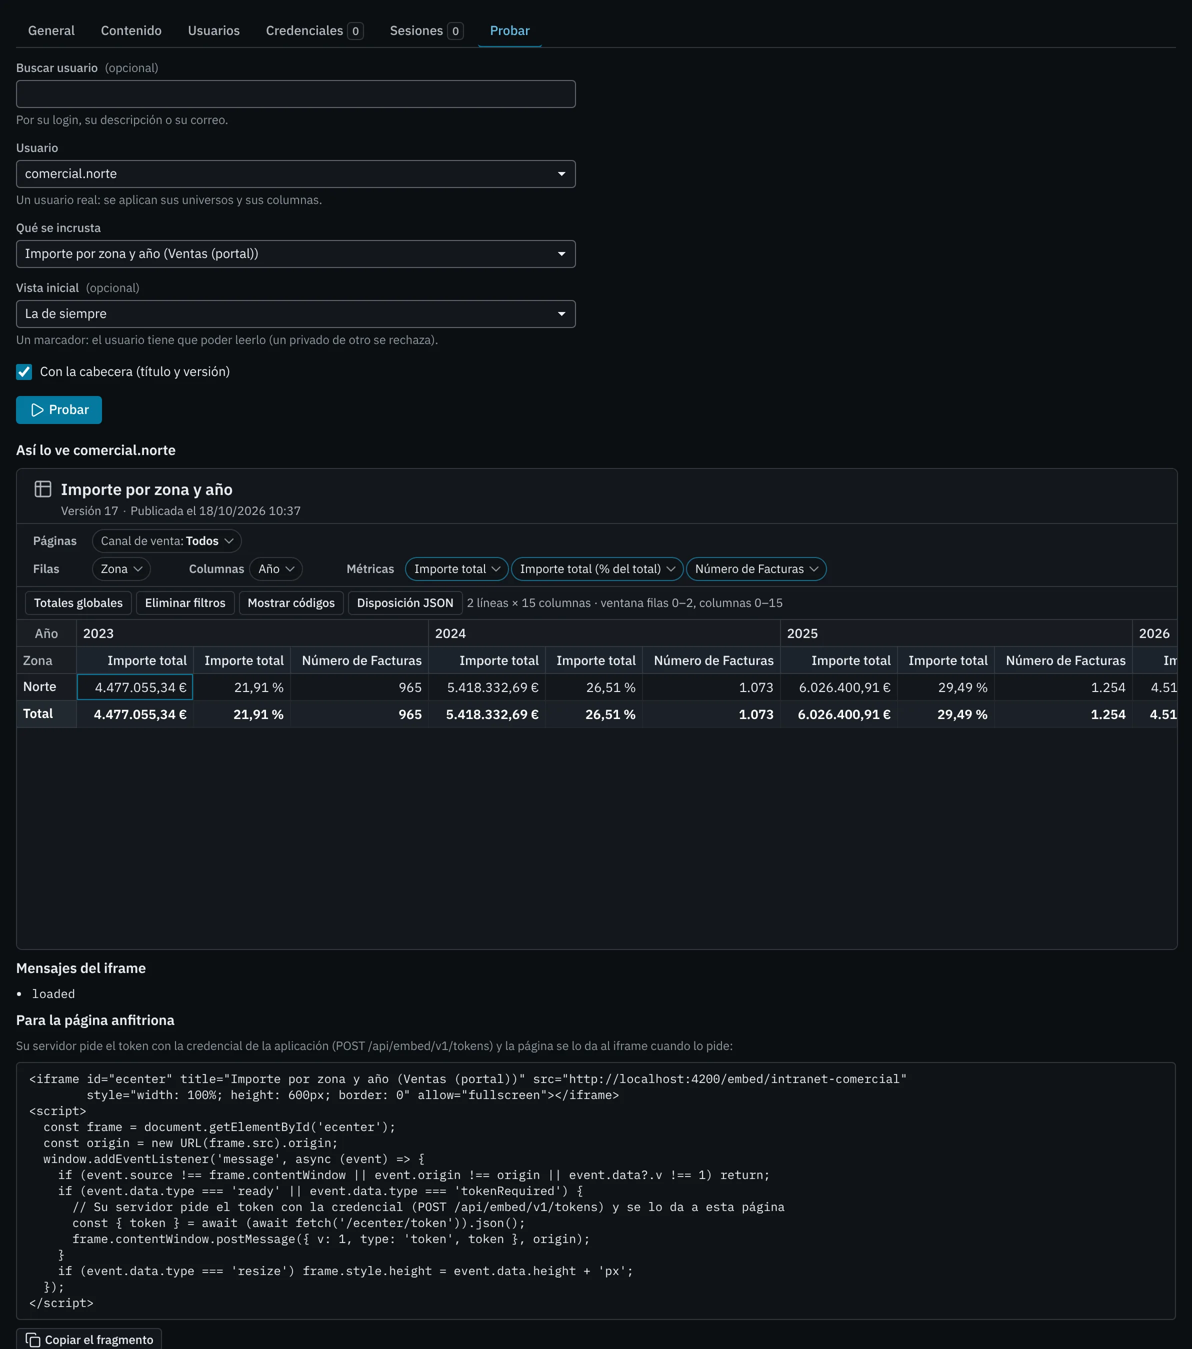This screenshot has height=1349, width=1192.
Task: Switch to the Sesiones tab
Action: click(x=426, y=30)
